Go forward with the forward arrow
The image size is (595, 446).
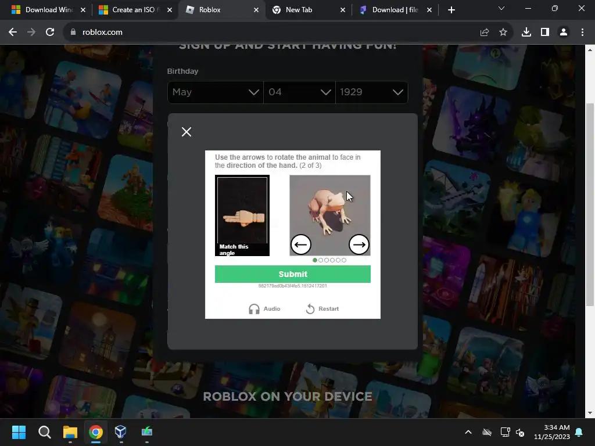click(x=31, y=33)
